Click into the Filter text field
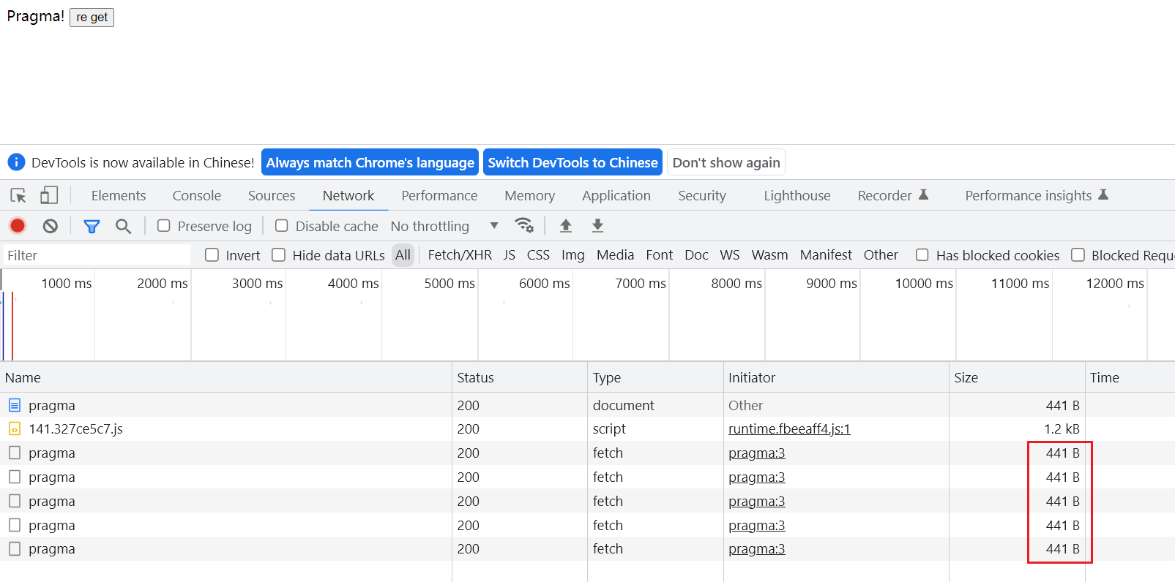 (x=97, y=255)
